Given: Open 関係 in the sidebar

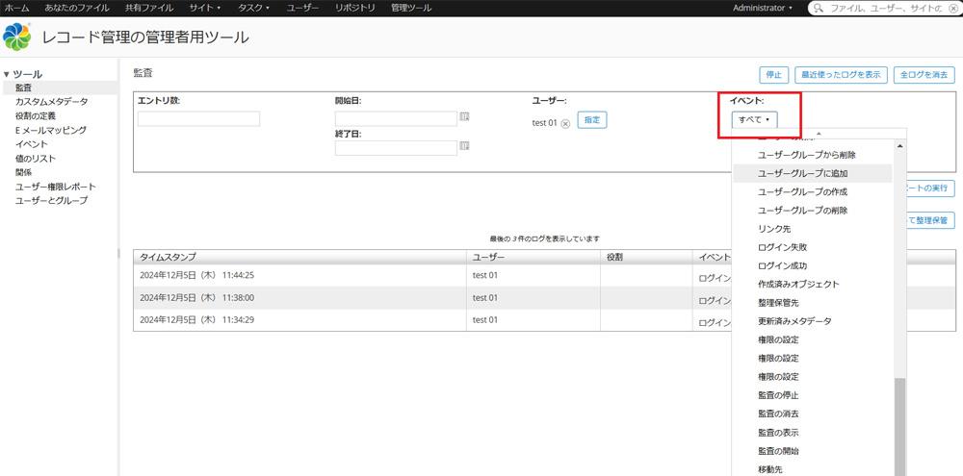Looking at the screenshot, I should click(23, 172).
